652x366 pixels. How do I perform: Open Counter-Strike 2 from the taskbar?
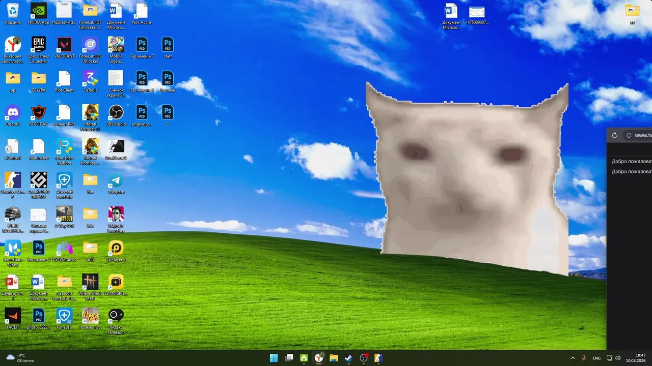click(378, 358)
